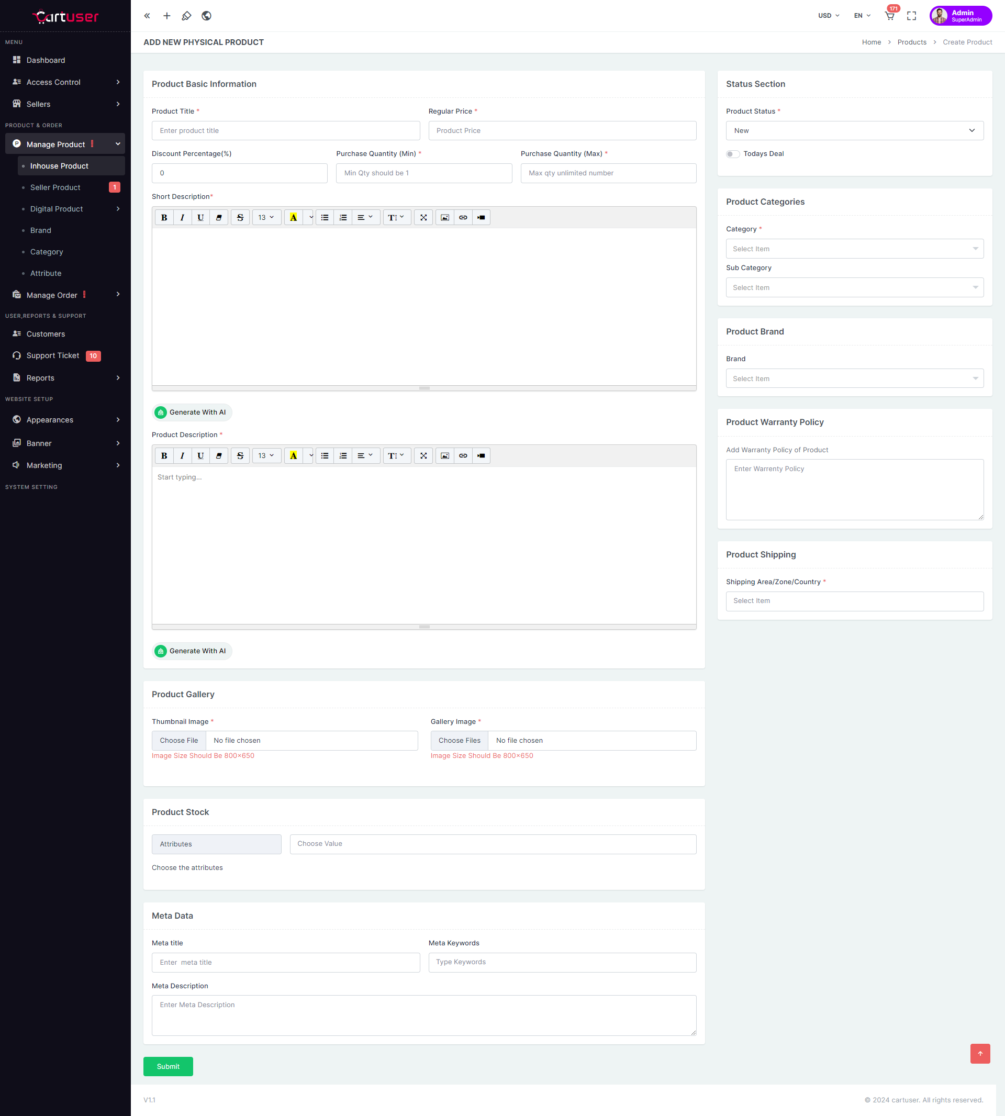Open the Product Status dropdown

click(x=854, y=131)
